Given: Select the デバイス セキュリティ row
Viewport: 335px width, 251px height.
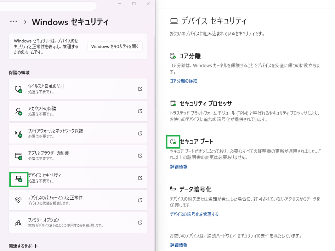Looking at the screenshot, I should point(78,178).
